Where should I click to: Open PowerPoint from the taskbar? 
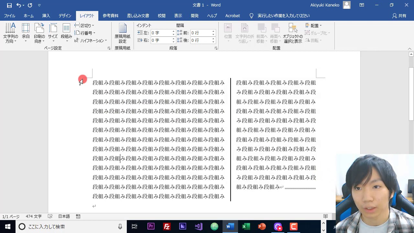pos(262,227)
